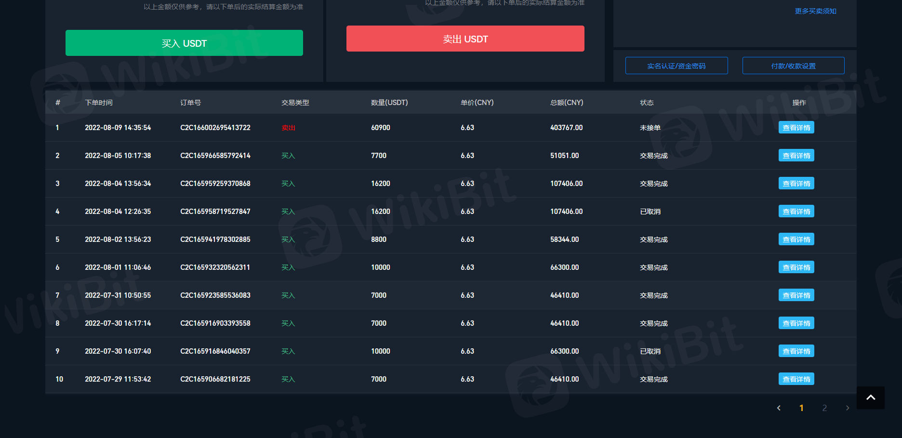Screen dimensions: 902x438
Task: Go to next page using right chevron
Action: click(848, 408)
